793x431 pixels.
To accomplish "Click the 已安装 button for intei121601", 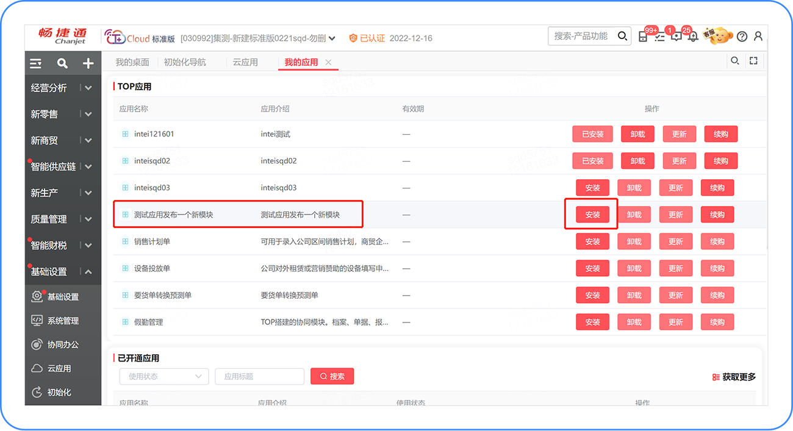I will tap(592, 134).
